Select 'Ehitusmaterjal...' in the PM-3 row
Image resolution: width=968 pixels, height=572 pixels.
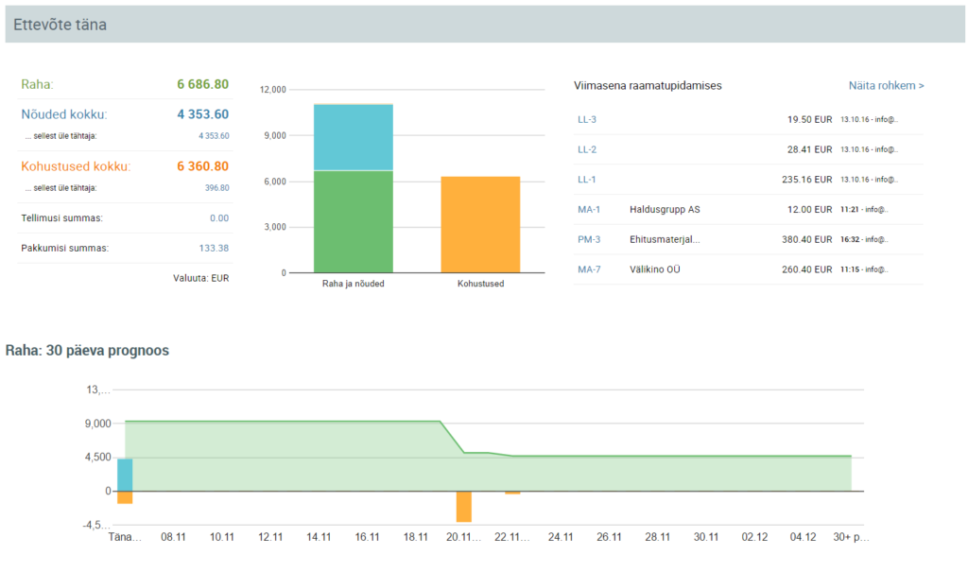click(665, 239)
